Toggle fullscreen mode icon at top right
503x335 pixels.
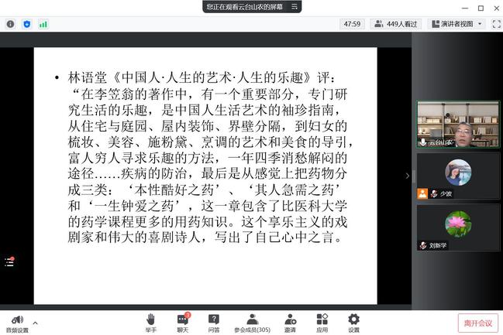[494, 24]
